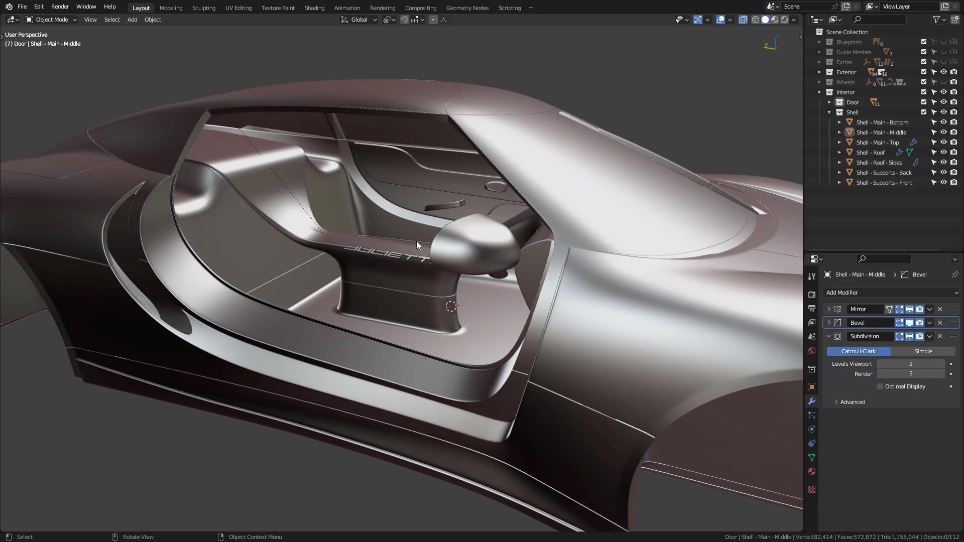The width and height of the screenshot is (964, 542).
Task: Open the Particles properties tab
Action: tap(812, 415)
